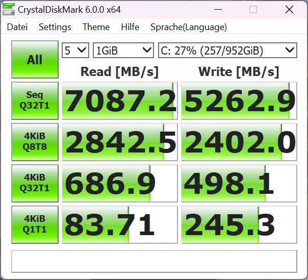
Task: Open the Theme menu
Action: click(x=96, y=27)
